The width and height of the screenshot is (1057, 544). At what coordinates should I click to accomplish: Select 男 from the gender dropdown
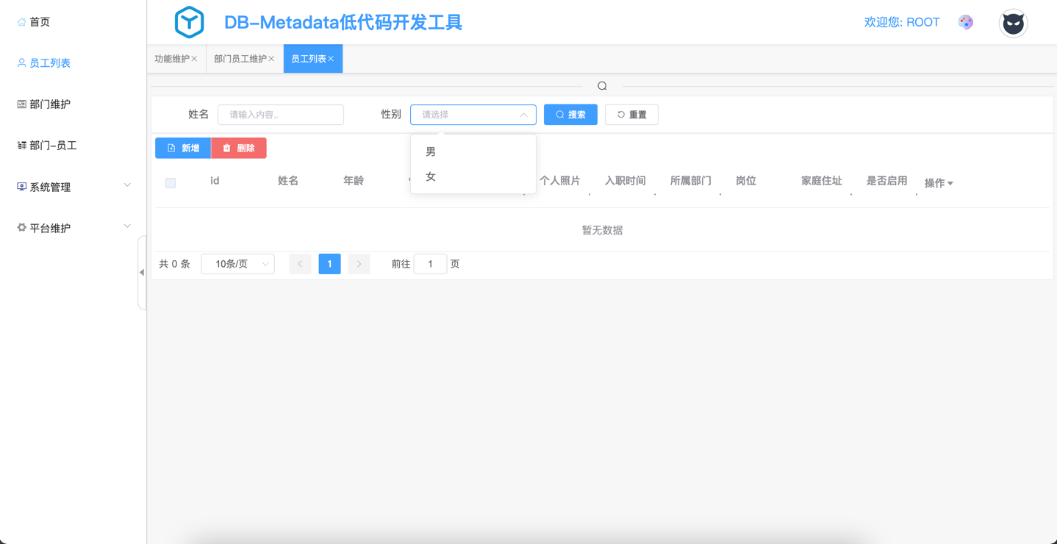pos(431,151)
